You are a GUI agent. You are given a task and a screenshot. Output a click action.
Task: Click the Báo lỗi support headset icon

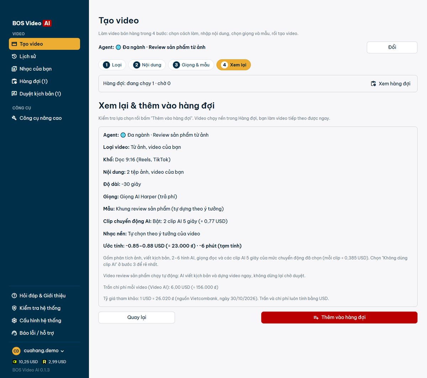click(x=14, y=333)
